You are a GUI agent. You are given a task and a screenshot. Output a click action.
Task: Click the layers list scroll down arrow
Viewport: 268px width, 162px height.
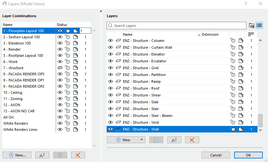260,130
